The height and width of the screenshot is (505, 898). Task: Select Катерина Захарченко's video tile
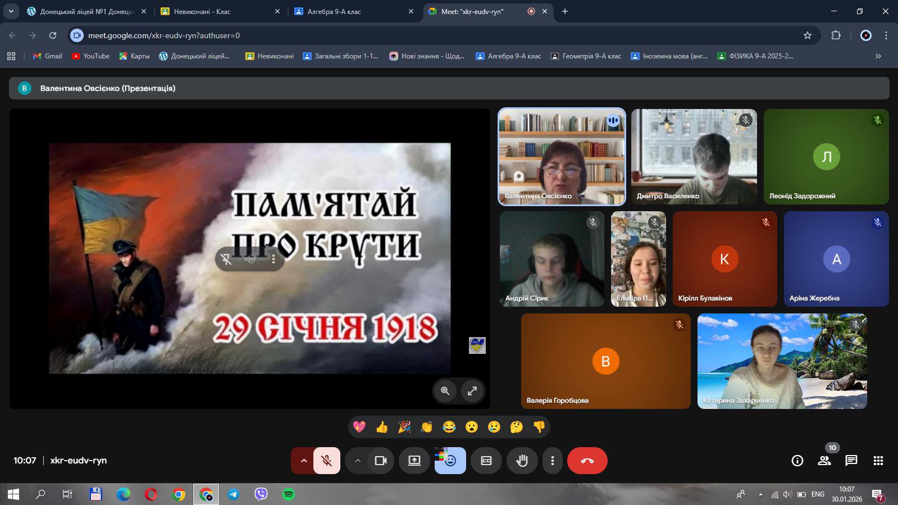(x=782, y=361)
